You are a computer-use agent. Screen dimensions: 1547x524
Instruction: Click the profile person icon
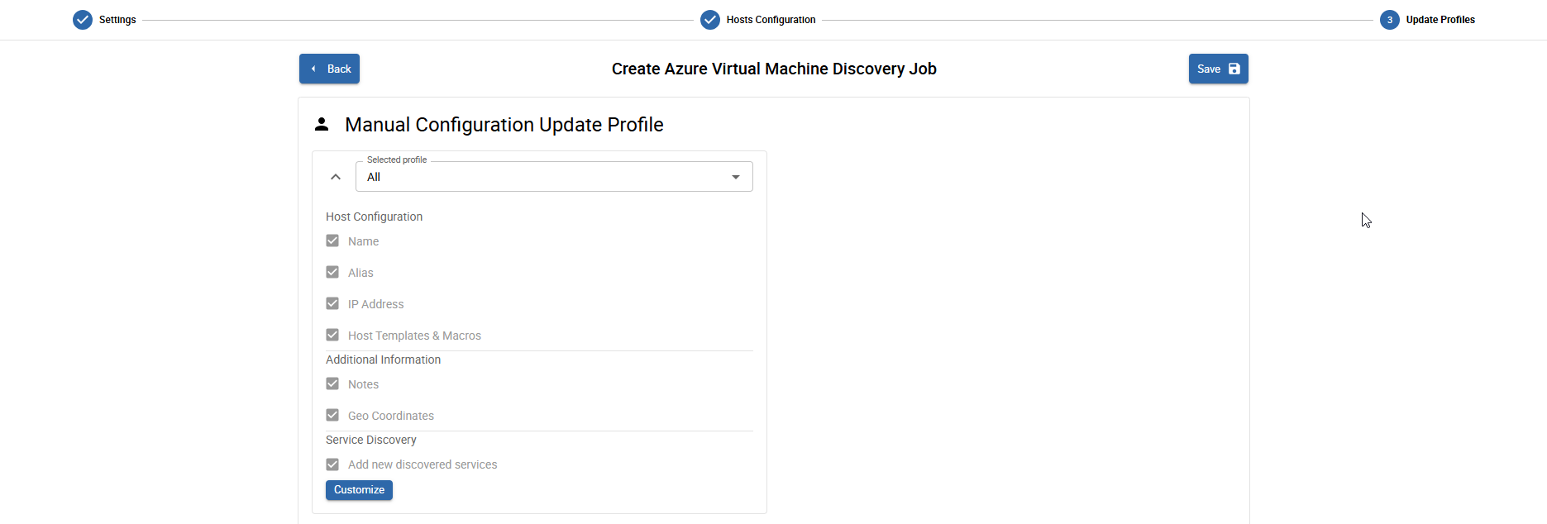[322, 125]
